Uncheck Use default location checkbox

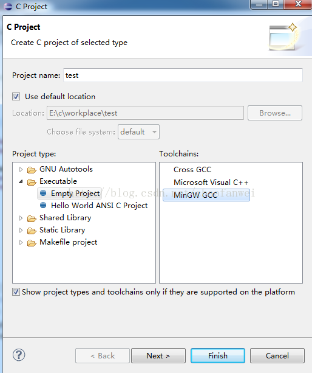coord(16,97)
